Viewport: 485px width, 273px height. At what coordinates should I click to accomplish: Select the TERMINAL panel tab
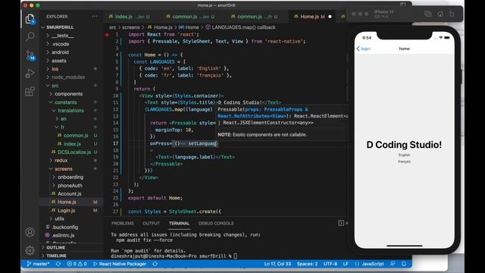pos(179,223)
